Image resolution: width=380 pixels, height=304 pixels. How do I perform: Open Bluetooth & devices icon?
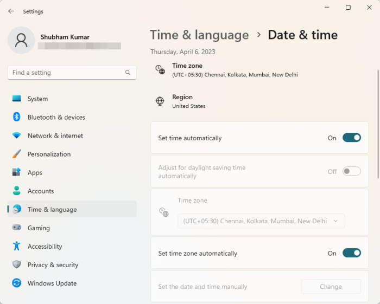click(x=17, y=117)
